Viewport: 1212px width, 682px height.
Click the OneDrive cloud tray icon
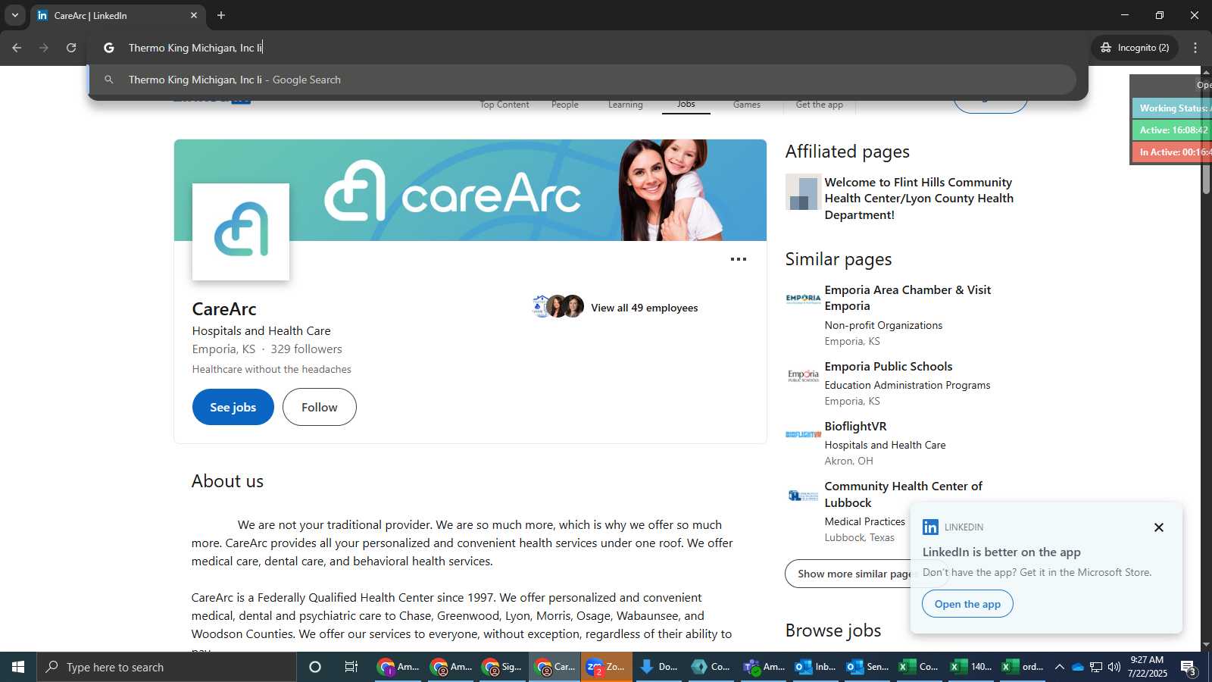click(1078, 667)
